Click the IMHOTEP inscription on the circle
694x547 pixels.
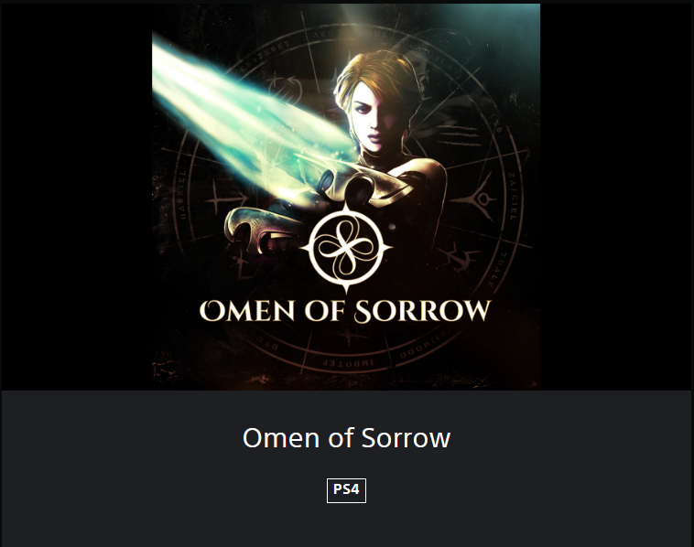click(347, 362)
